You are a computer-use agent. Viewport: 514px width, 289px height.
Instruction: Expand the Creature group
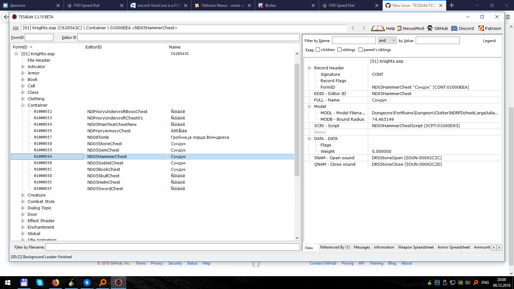point(23,195)
